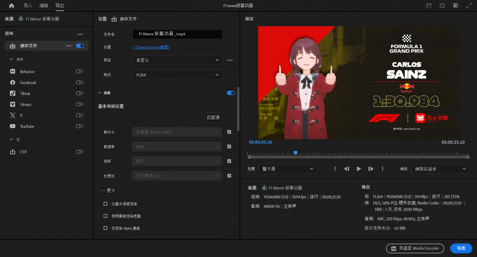The height and width of the screenshot is (257, 477).
Task: Uncheck the 长宽比 match-source checkbox
Action: point(229,176)
